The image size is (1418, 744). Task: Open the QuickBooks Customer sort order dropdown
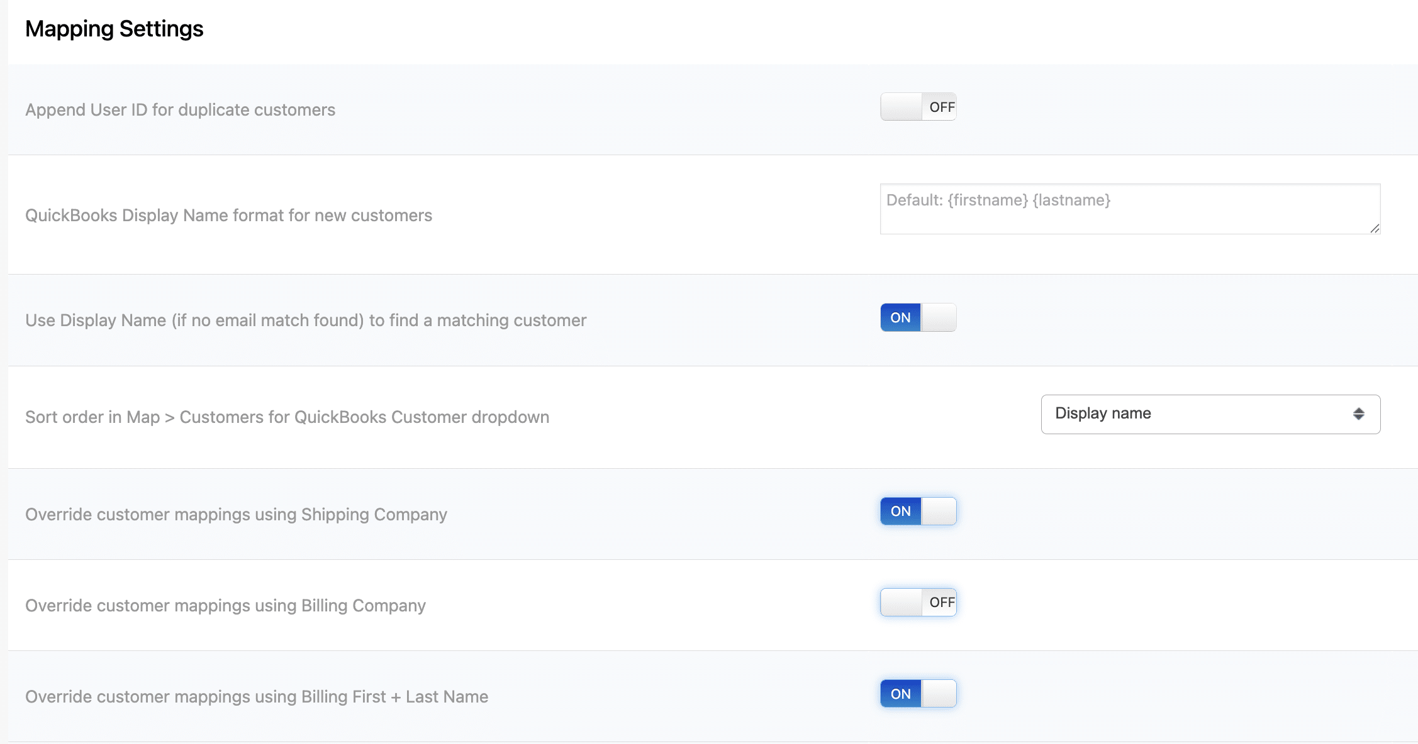1209,413
